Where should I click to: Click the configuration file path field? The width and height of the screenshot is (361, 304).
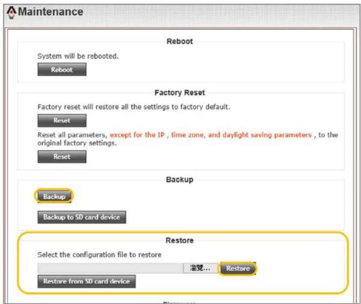tap(110, 268)
